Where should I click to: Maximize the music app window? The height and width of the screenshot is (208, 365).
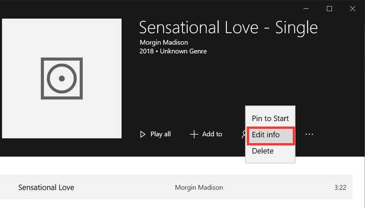(x=329, y=8)
